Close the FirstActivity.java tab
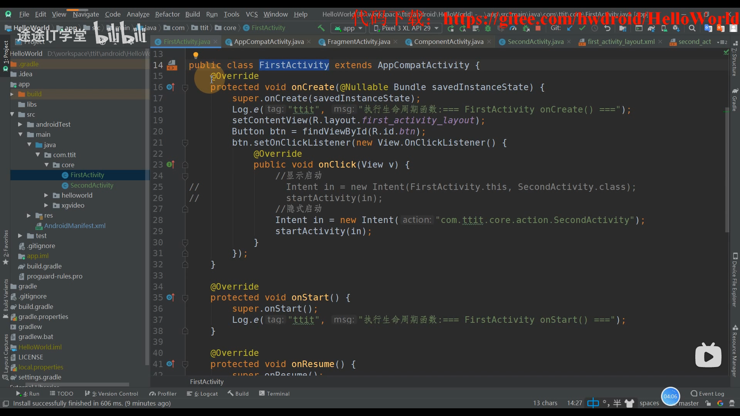This screenshot has height=416, width=740. click(215, 42)
